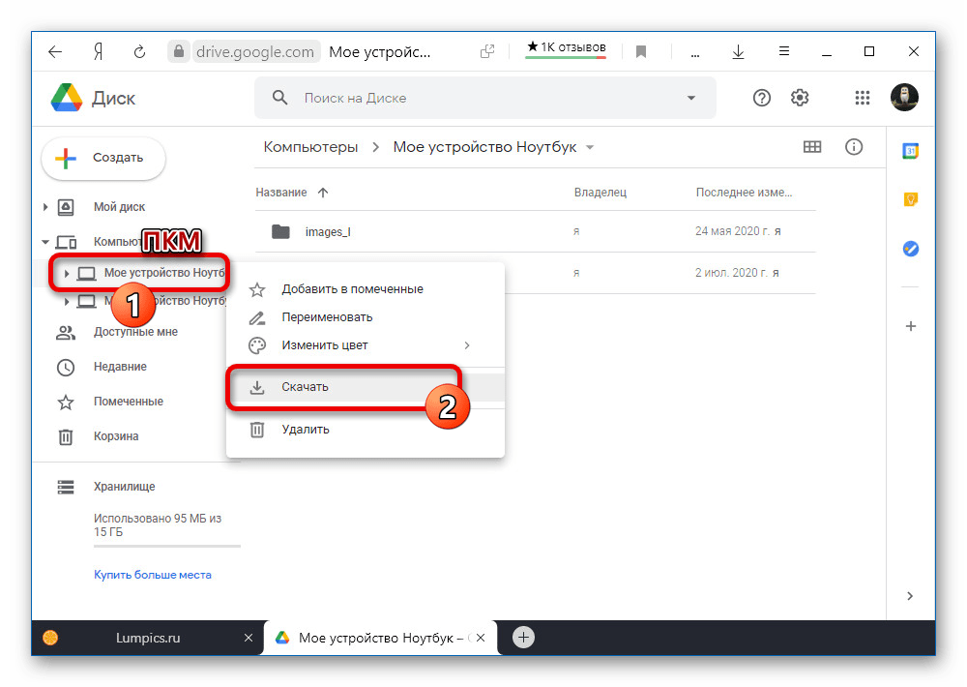The image size is (967, 687).
Task: Open search options dropdown arrow
Action: pos(691,98)
